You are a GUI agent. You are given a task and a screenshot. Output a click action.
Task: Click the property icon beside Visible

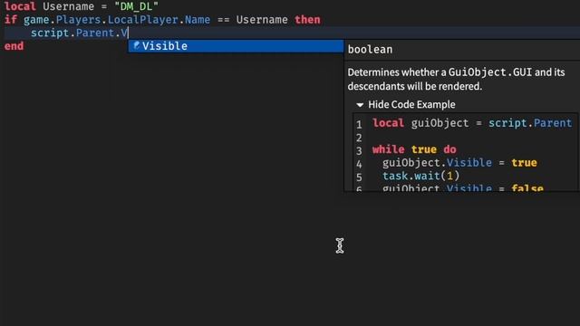(137, 45)
